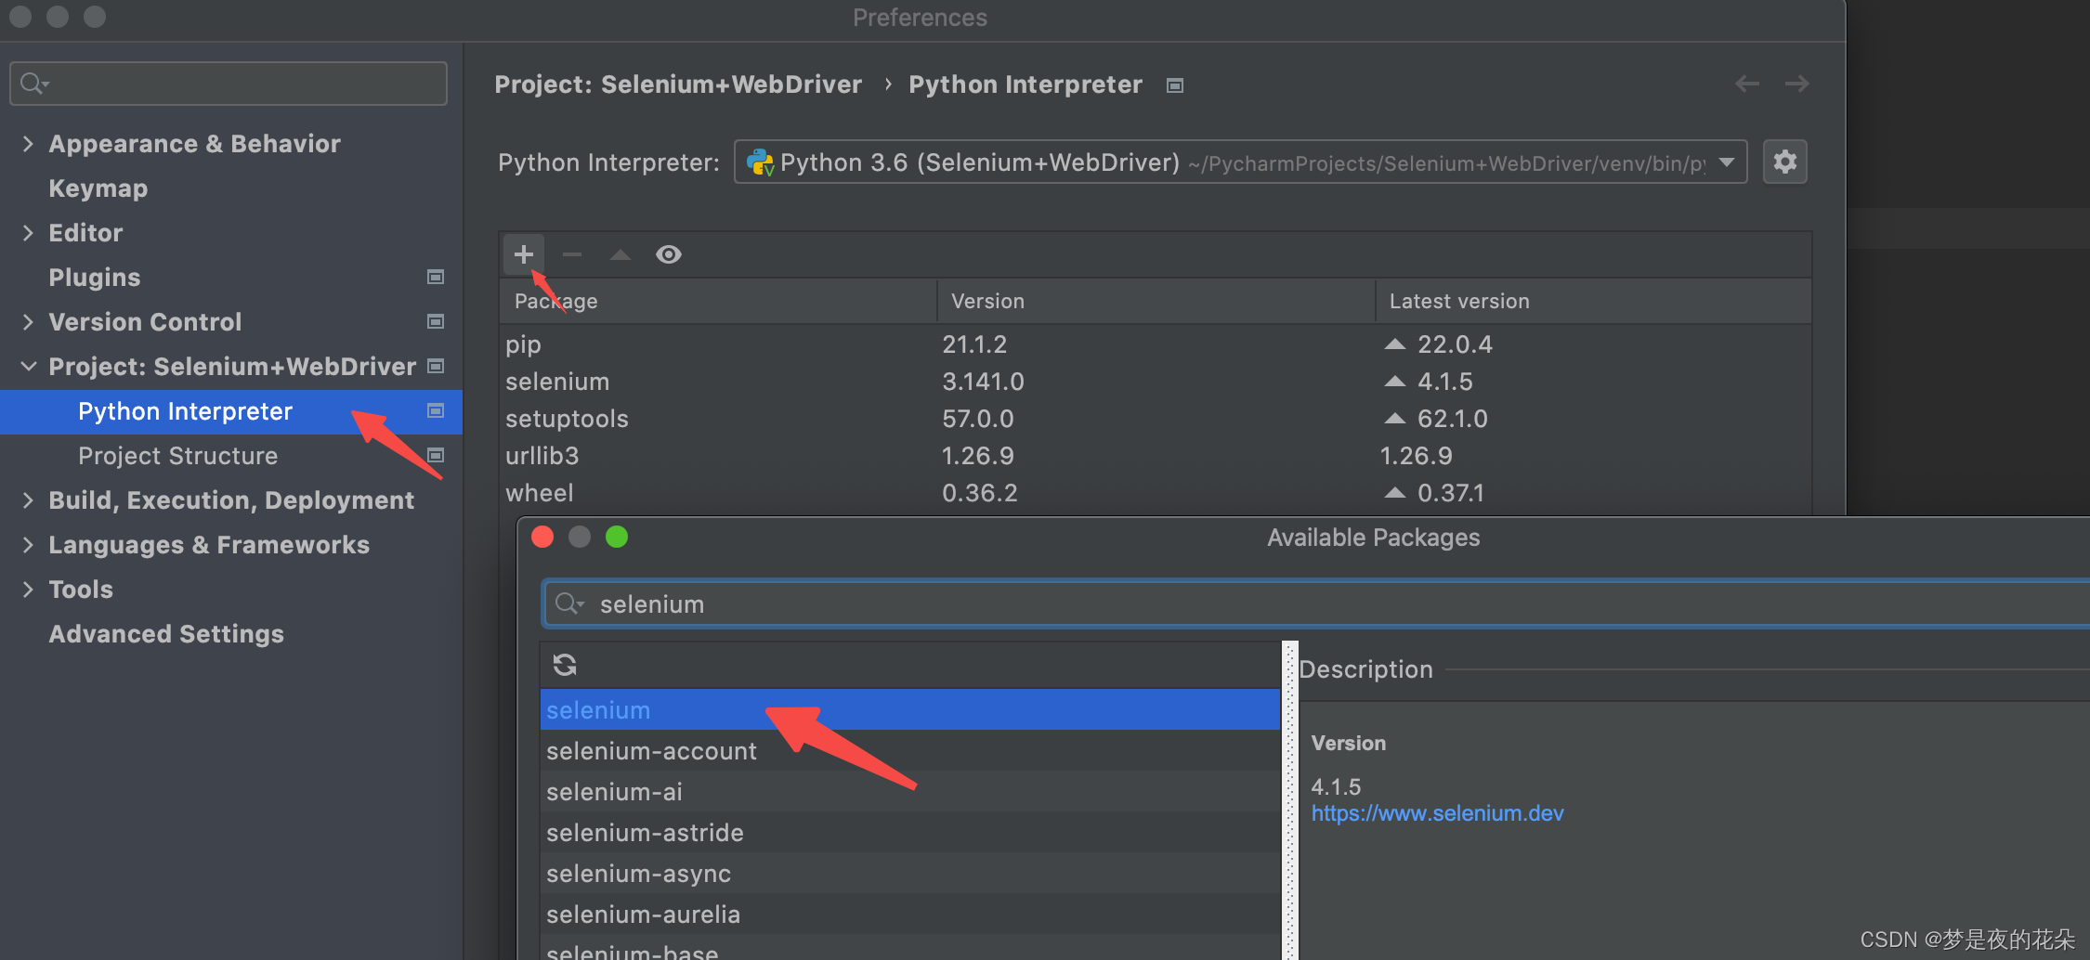The image size is (2090, 960).
Task: Close the Available Packages window
Action: 542,537
